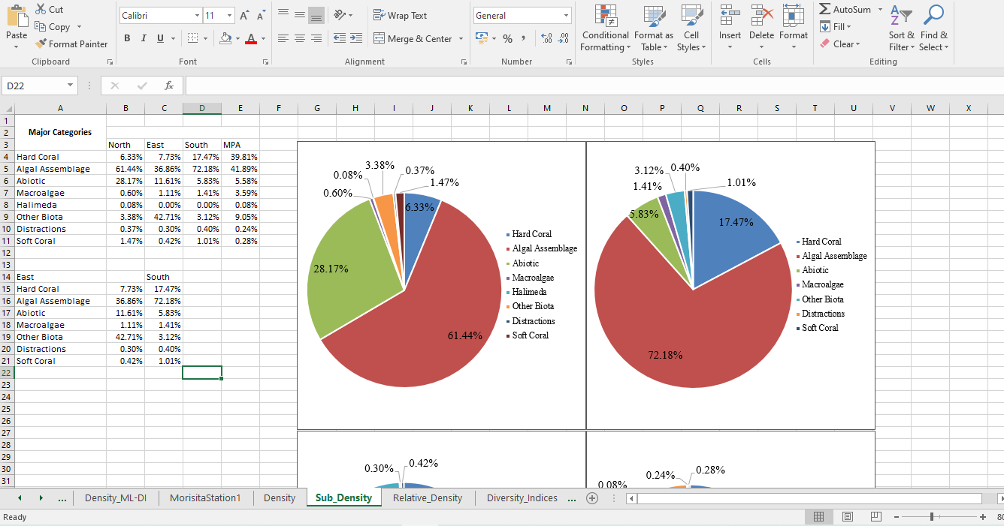
Task: Apply the red Font Color A
Action: (251, 38)
